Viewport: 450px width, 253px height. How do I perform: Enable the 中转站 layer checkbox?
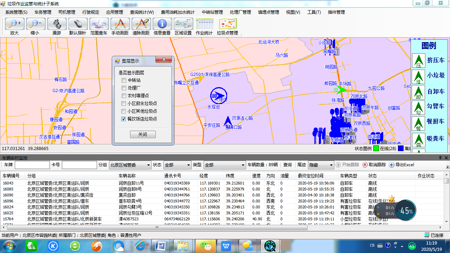[124, 80]
